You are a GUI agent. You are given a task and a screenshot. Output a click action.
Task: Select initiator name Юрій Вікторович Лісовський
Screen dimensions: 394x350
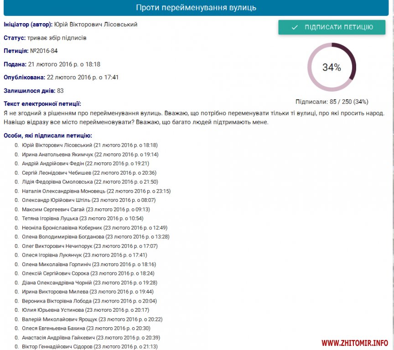96,24
